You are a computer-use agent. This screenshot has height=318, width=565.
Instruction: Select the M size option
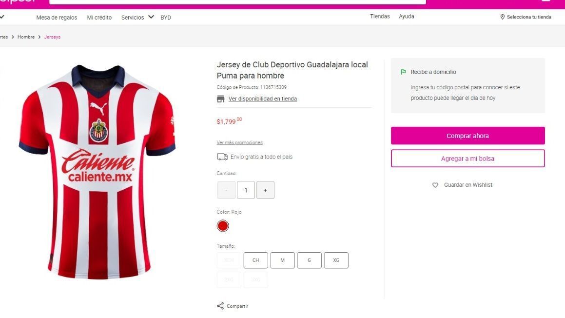point(282,260)
